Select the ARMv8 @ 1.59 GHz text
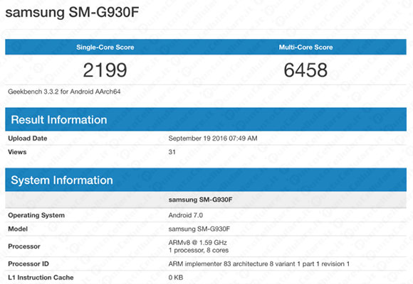Viewport: 413px width, 284px height. pos(197,243)
